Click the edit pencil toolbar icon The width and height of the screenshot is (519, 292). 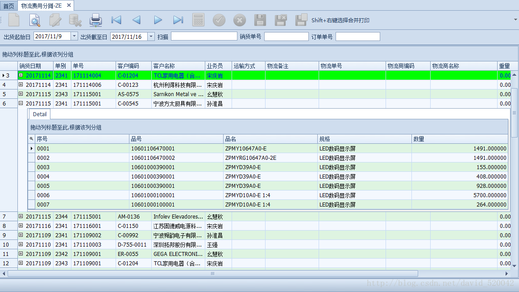pos(55,20)
